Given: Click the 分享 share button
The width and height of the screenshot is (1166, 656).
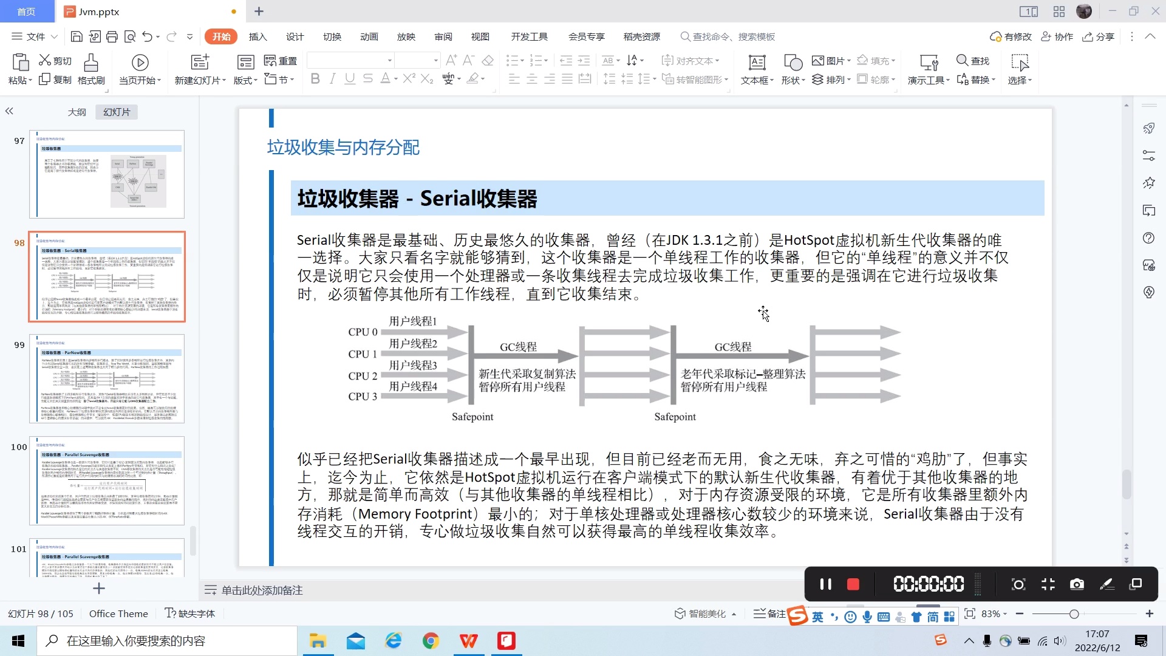Looking at the screenshot, I should point(1099,36).
